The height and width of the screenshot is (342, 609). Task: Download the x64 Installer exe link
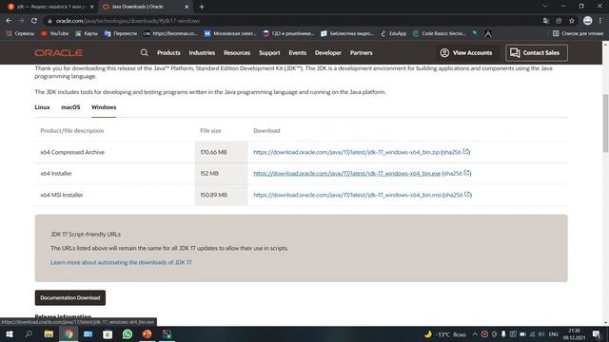point(346,173)
